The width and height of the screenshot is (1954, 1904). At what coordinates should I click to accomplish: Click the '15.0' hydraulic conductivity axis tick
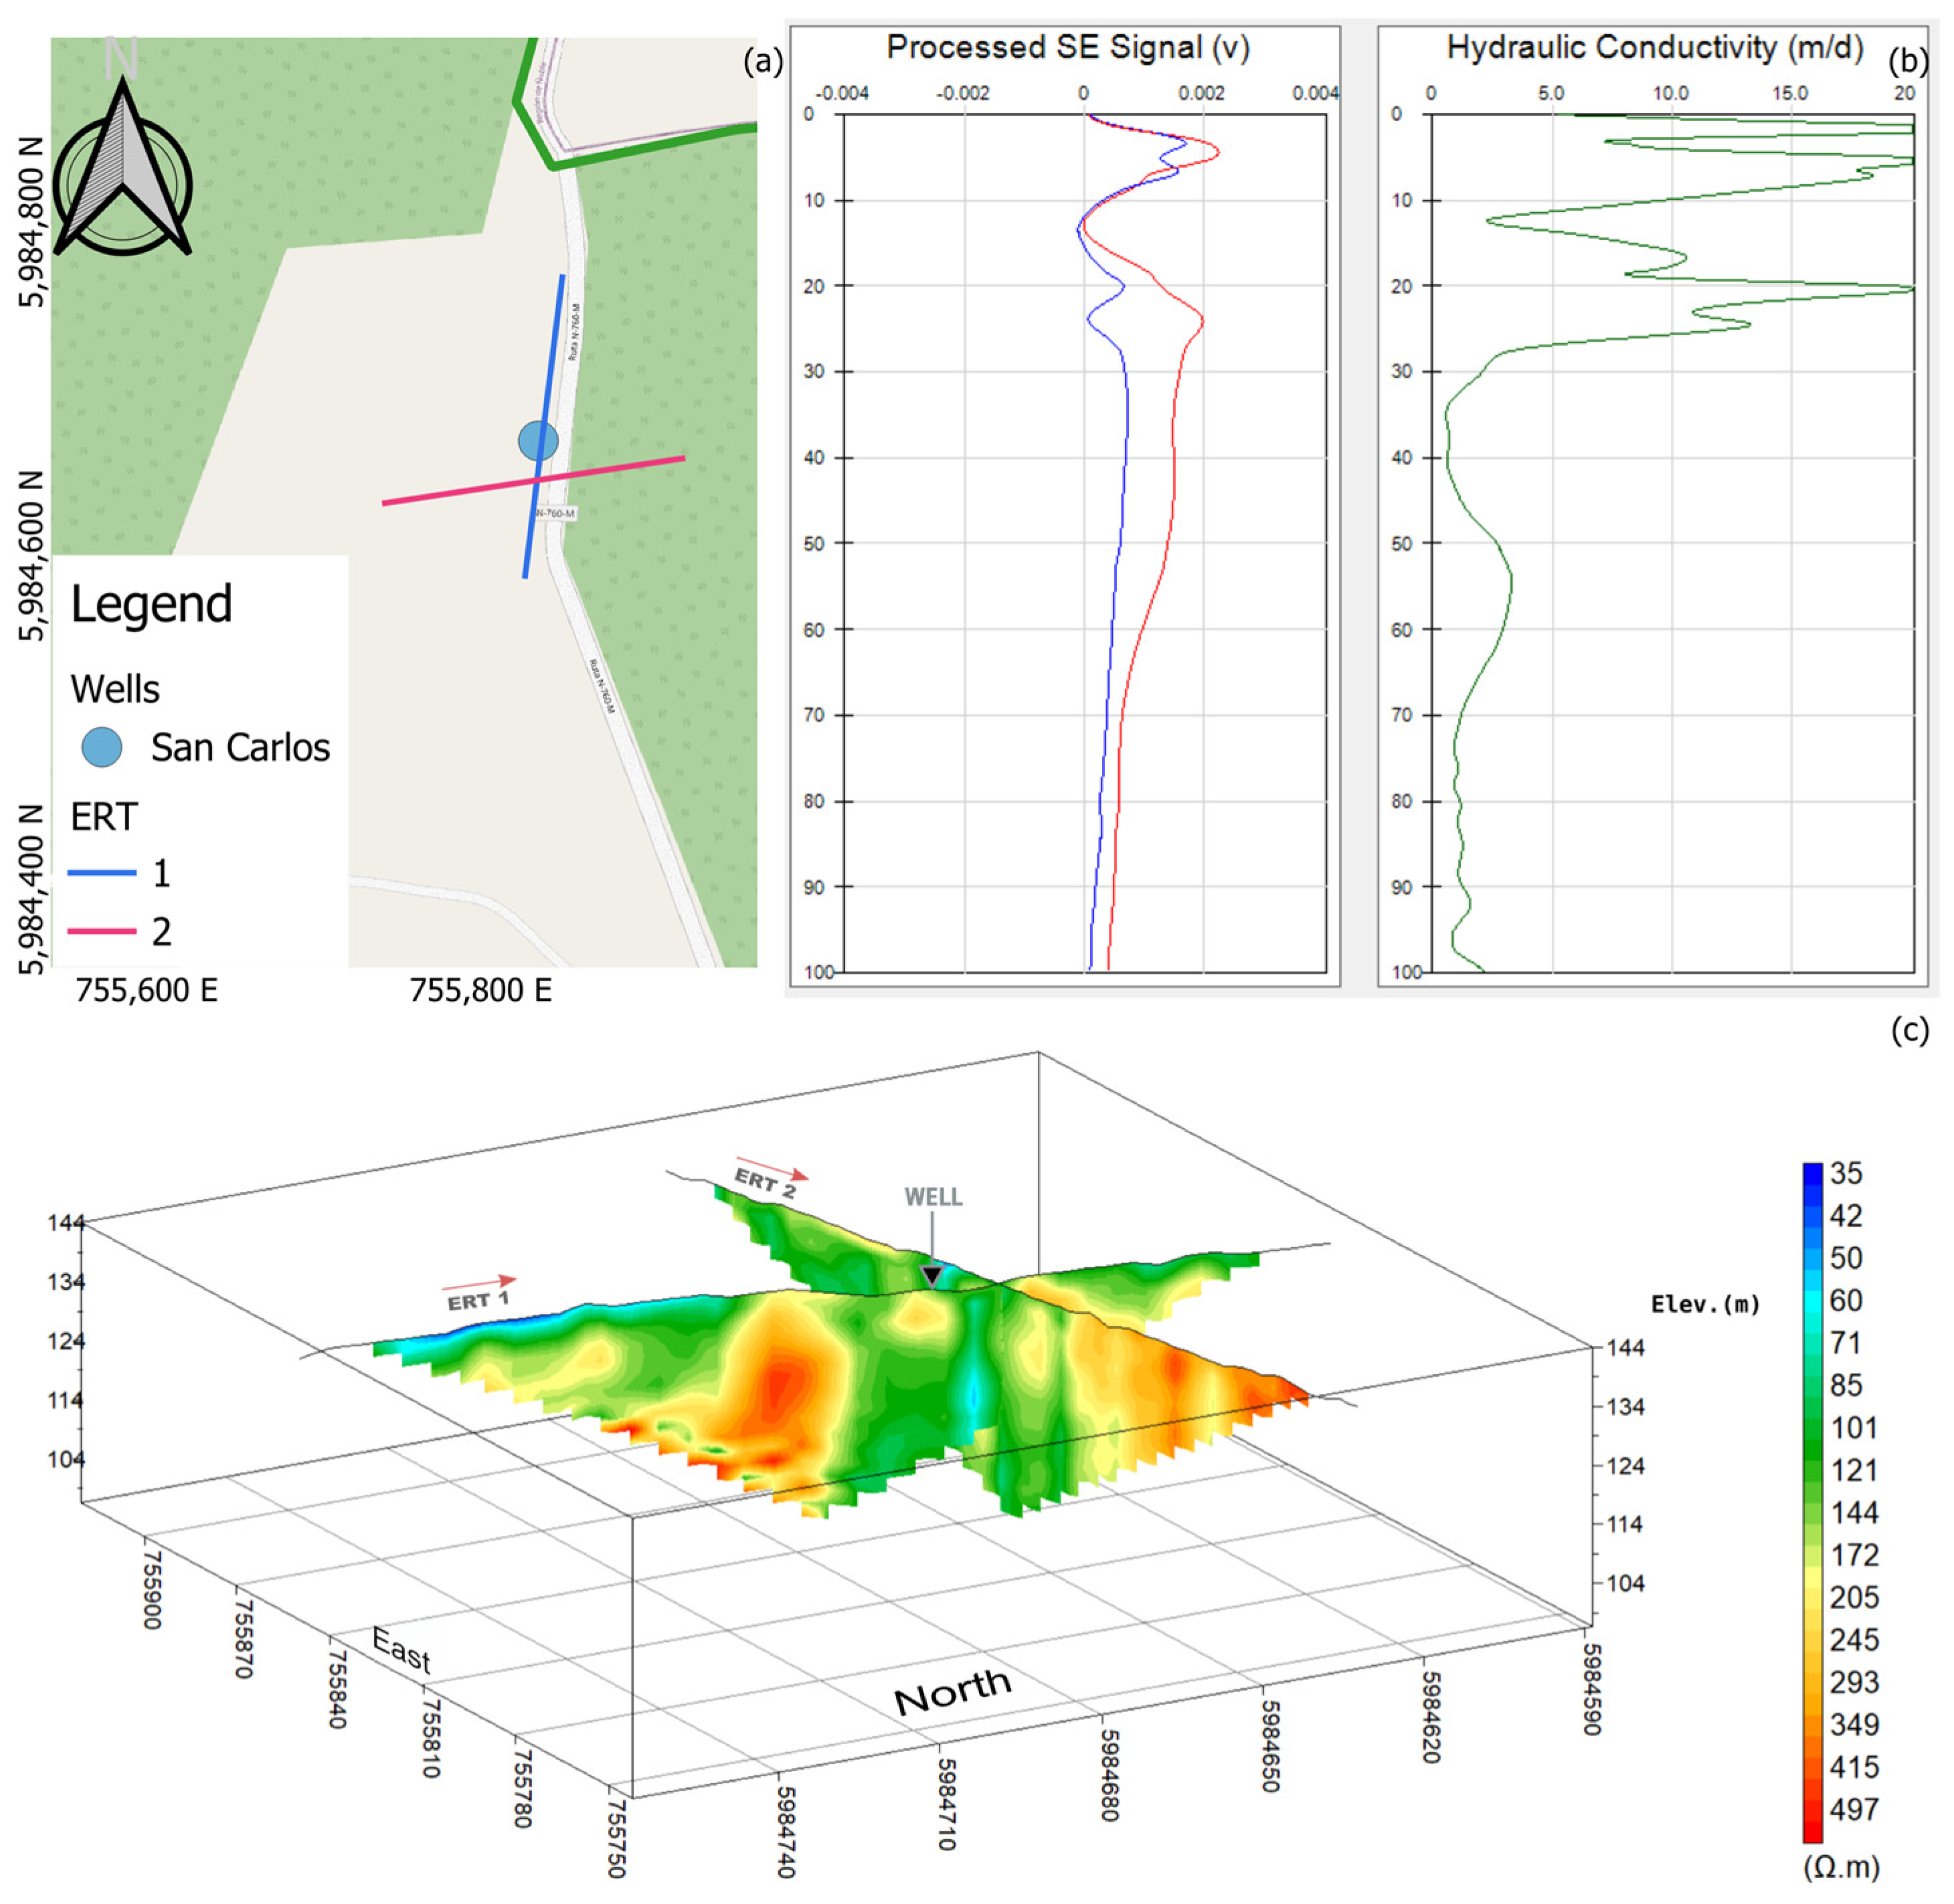1790,94
